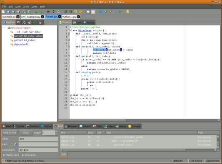
Task: Open the green sidebar tab icon
Action: pyautogui.click(x=35, y=22)
